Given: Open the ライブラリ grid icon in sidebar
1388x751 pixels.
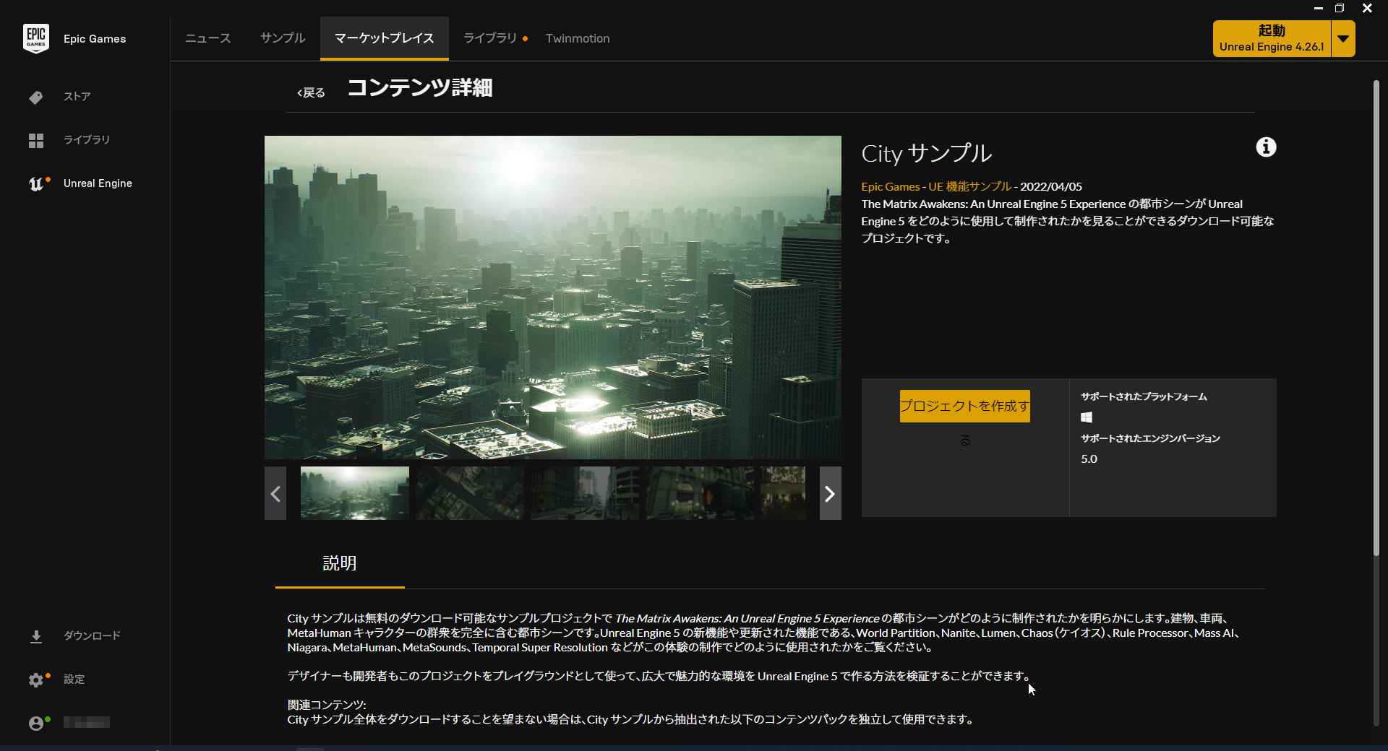Looking at the screenshot, I should [36, 140].
